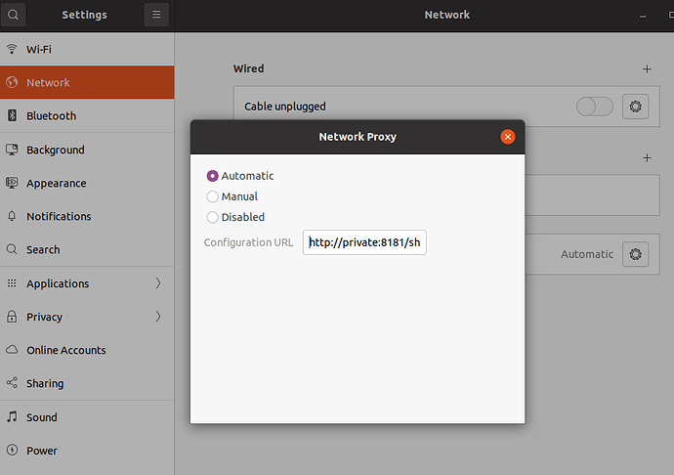Click the Background monitor icon
Image resolution: width=674 pixels, height=475 pixels.
tap(12, 150)
